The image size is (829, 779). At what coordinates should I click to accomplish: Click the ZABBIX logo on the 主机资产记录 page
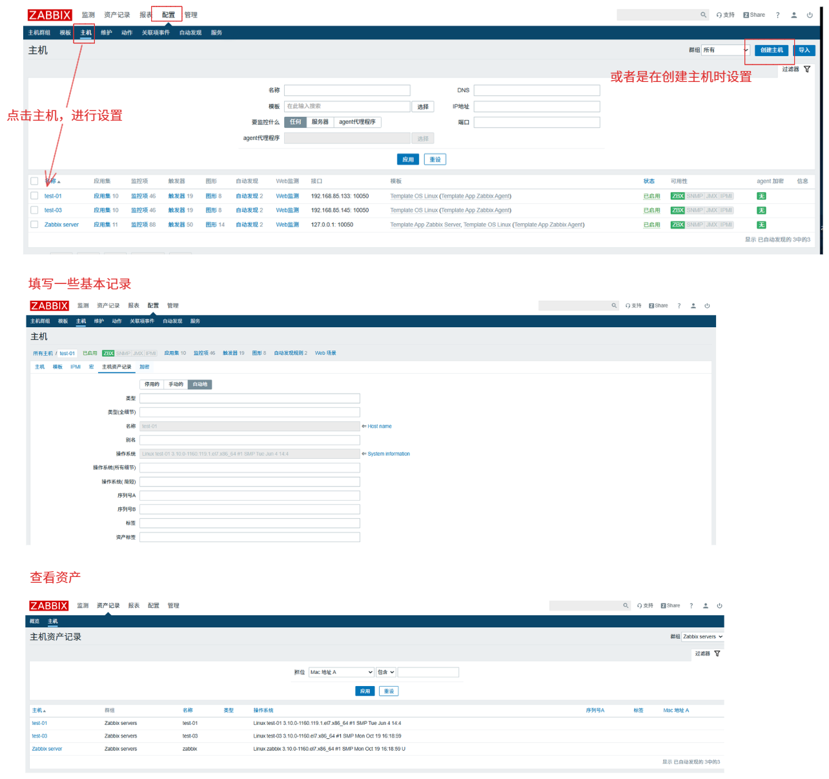[x=48, y=605]
